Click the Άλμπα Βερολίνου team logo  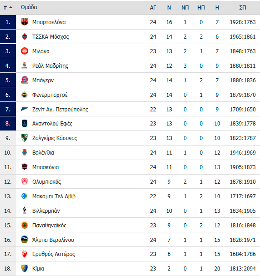pyautogui.click(x=25, y=240)
